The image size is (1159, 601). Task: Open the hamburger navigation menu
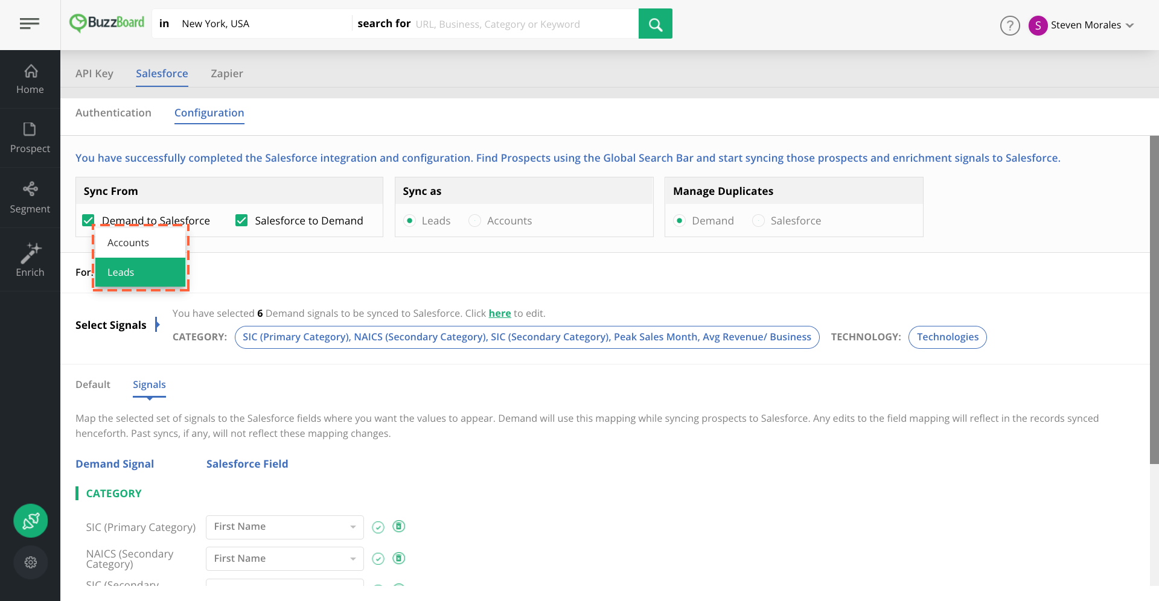30,24
